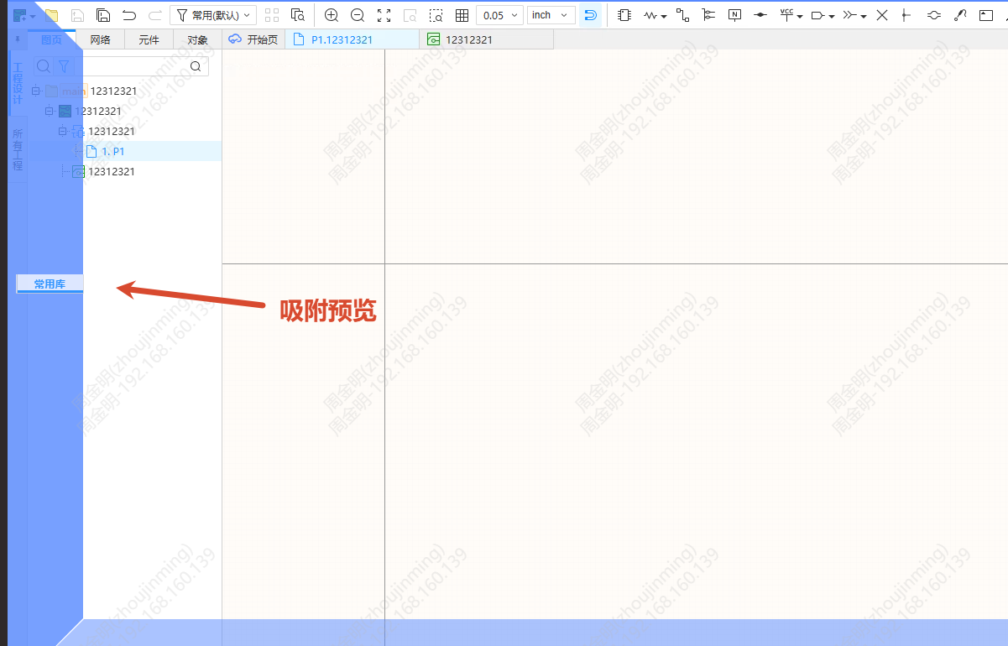1008x646 pixels.
Task: Open the resistor tool dropdown arrow
Action: 664,16
